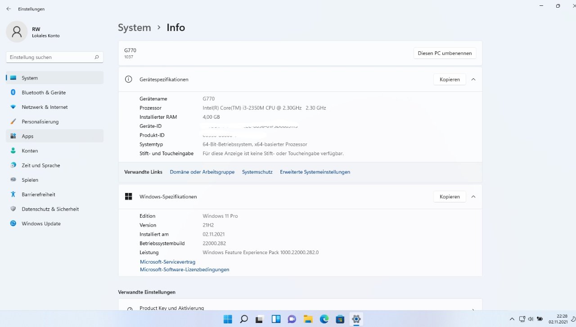Collapse the Windows-Spezifikationen section
This screenshot has height=327, width=576.
click(473, 197)
